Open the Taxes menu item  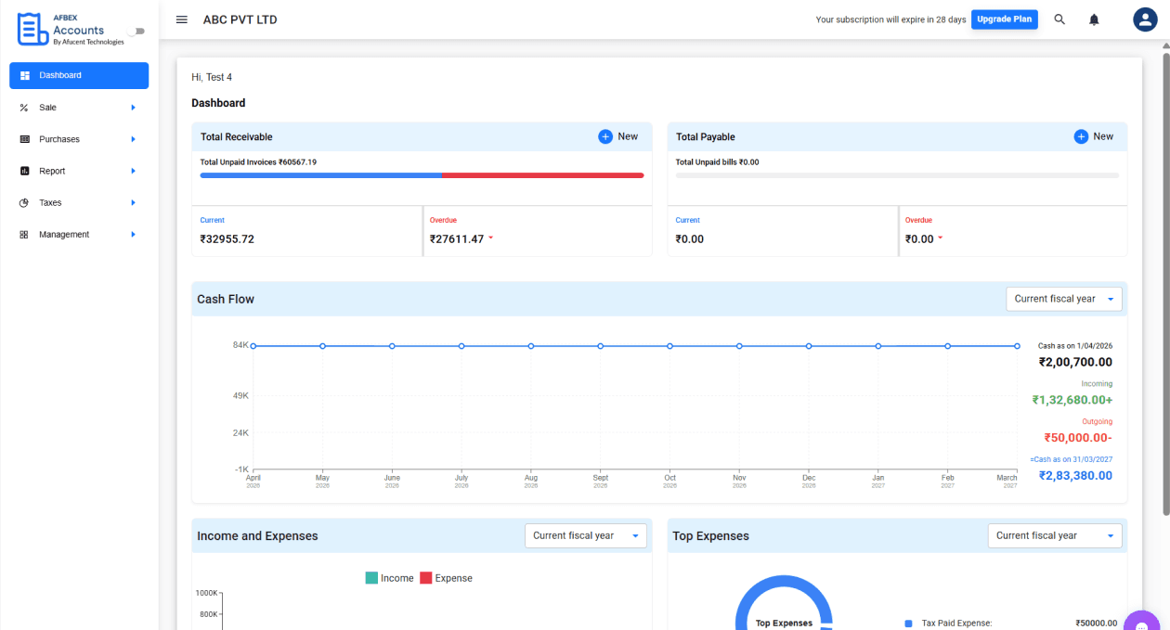click(79, 202)
